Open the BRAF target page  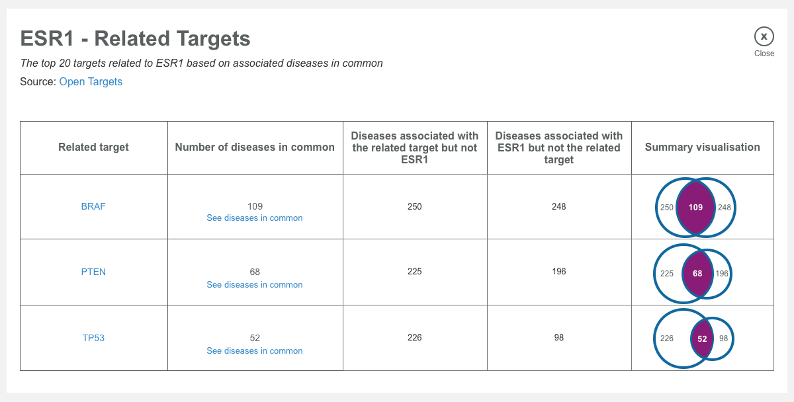point(93,206)
